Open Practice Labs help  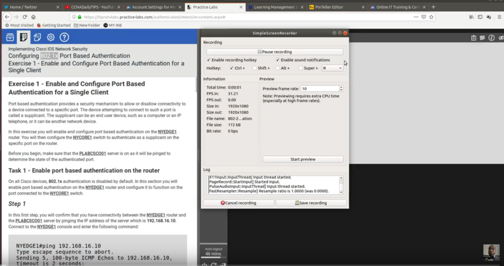(x=64, y=37)
